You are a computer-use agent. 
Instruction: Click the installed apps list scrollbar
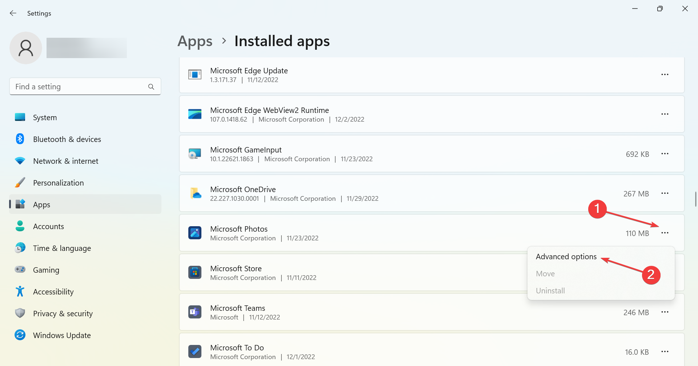pyautogui.click(x=695, y=199)
